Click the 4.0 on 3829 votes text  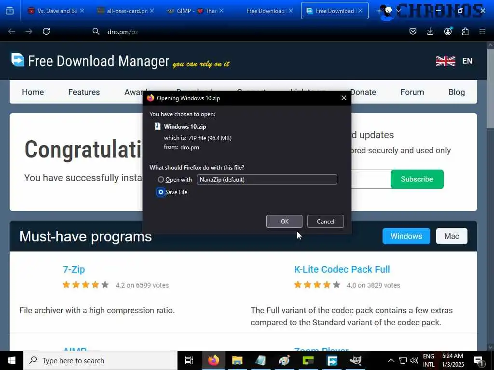pyautogui.click(x=373, y=285)
